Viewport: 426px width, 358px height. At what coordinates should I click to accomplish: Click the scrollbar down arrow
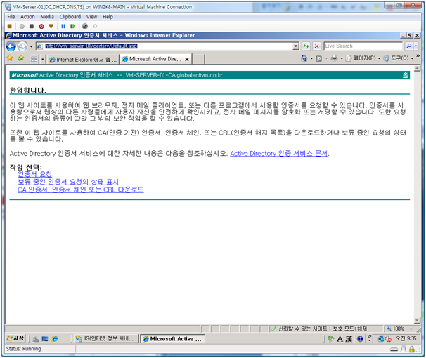coord(417,320)
